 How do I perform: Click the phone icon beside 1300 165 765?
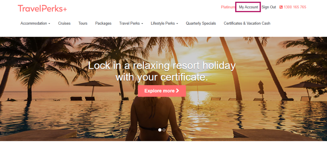pyautogui.click(x=281, y=7)
